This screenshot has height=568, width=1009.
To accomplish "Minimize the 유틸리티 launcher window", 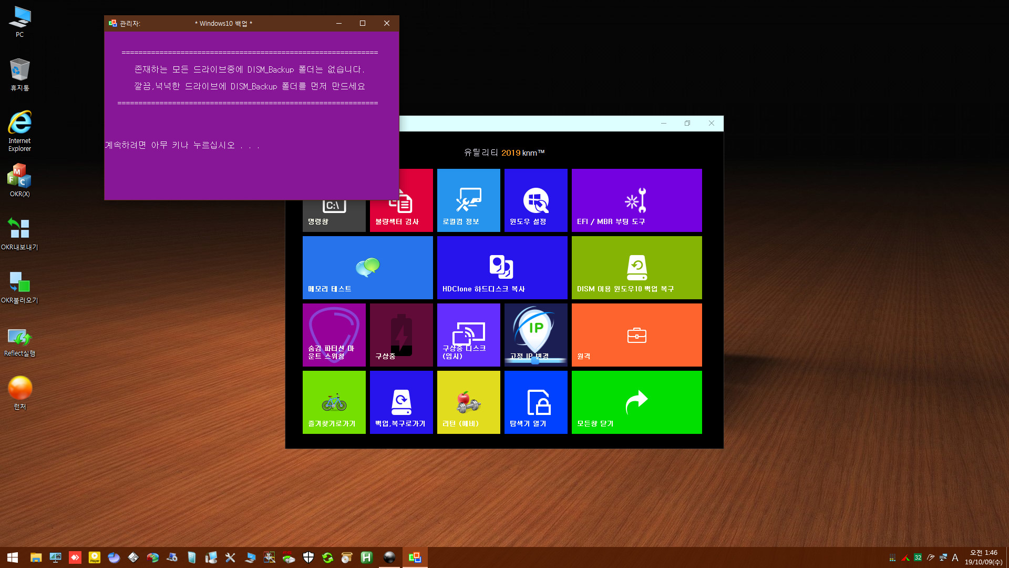I will (x=664, y=123).
